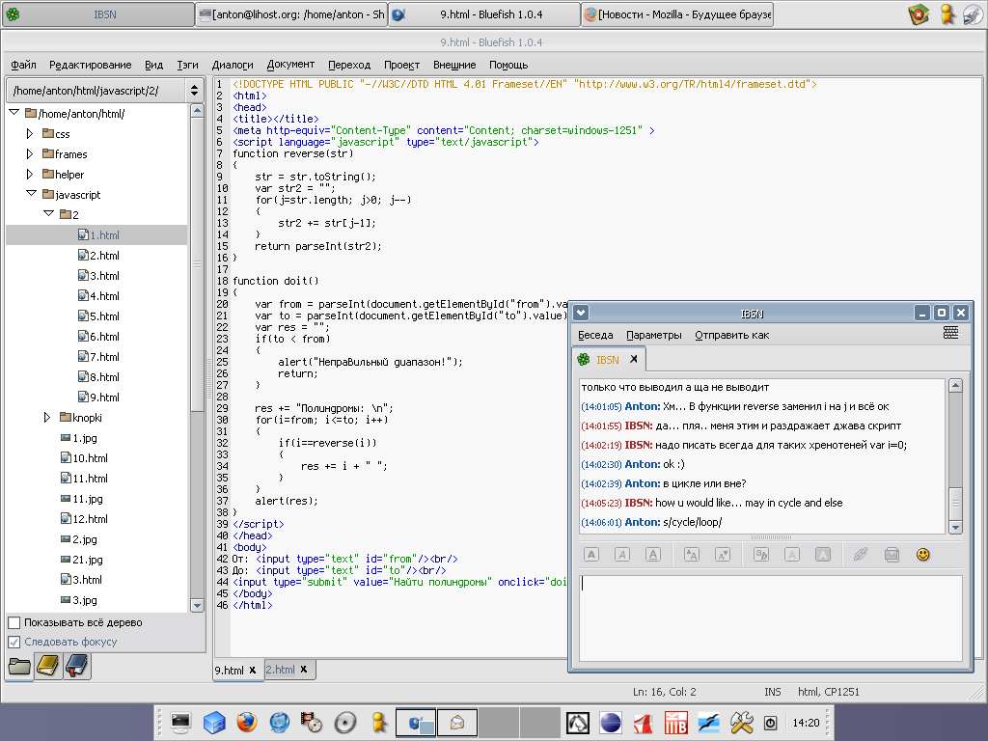Image resolution: width=988 pixels, height=741 pixels.
Task: Show the file browser folder panel in Bluefish
Action: [x=19, y=666]
